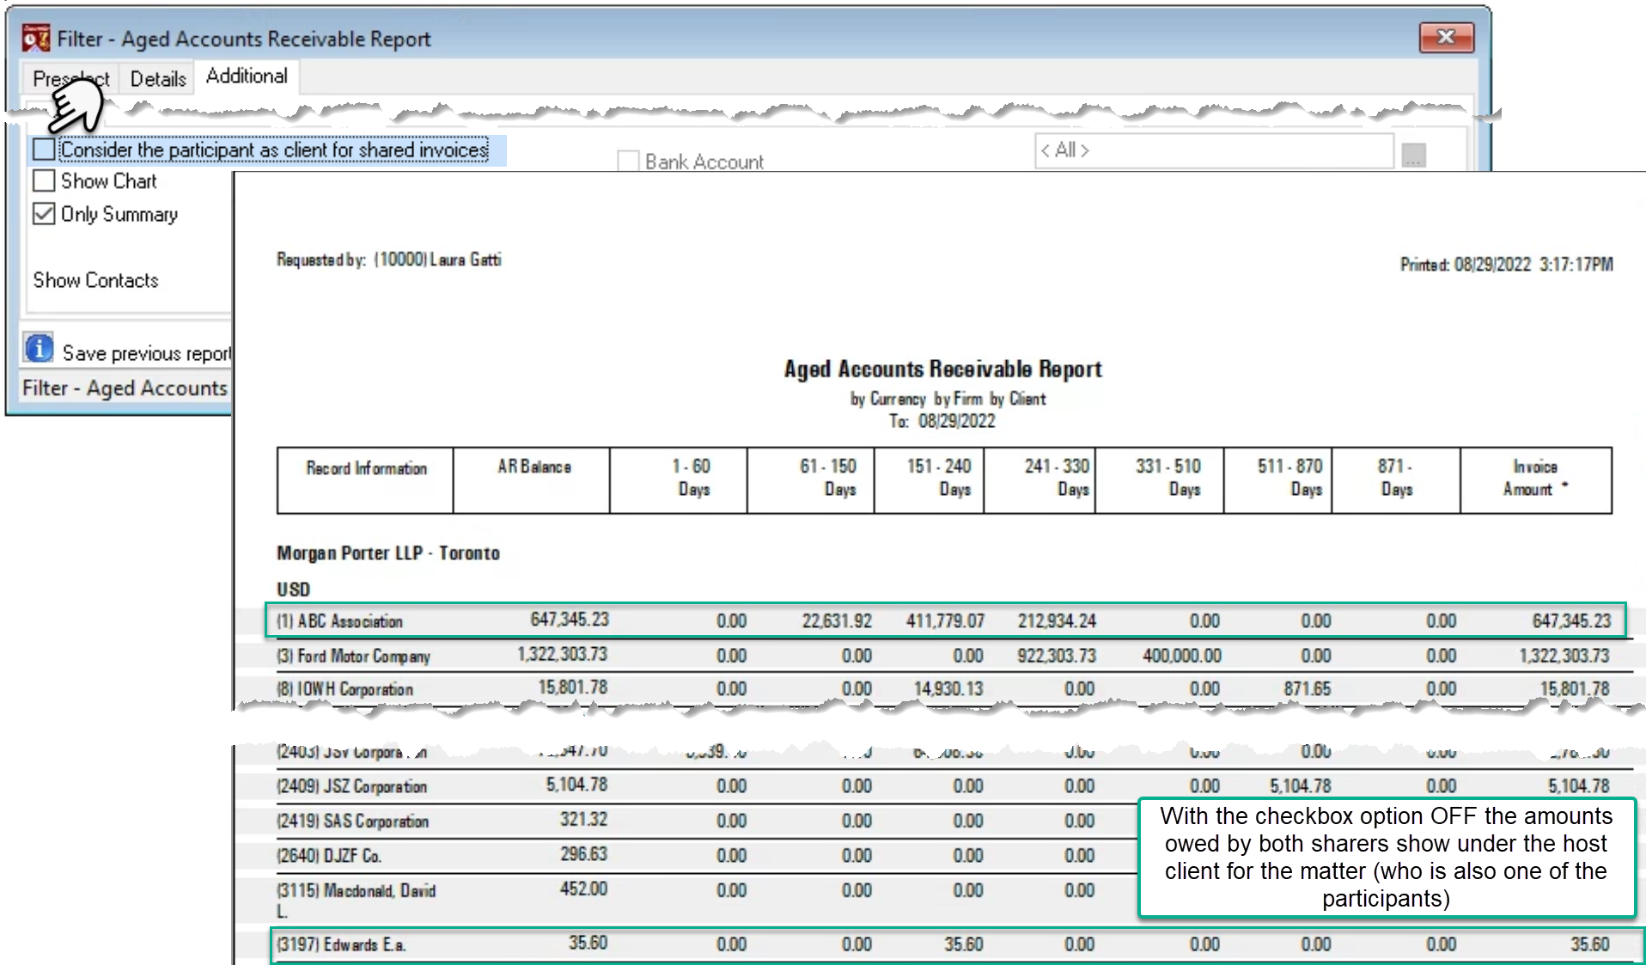Select the Additional tab
The image size is (1646, 965).
(247, 76)
